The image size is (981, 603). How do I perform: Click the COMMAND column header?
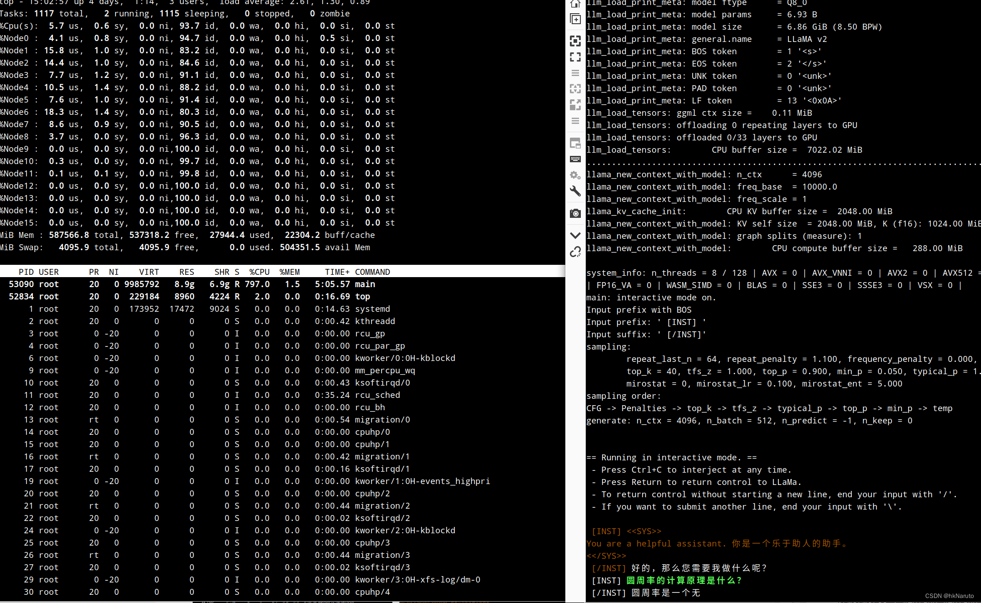pyautogui.click(x=372, y=272)
